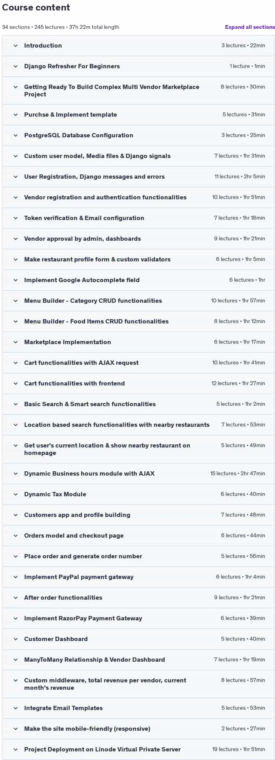275x760 pixels.
Task: Expand Integrate Email Templates chevron
Action: tap(16, 708)
